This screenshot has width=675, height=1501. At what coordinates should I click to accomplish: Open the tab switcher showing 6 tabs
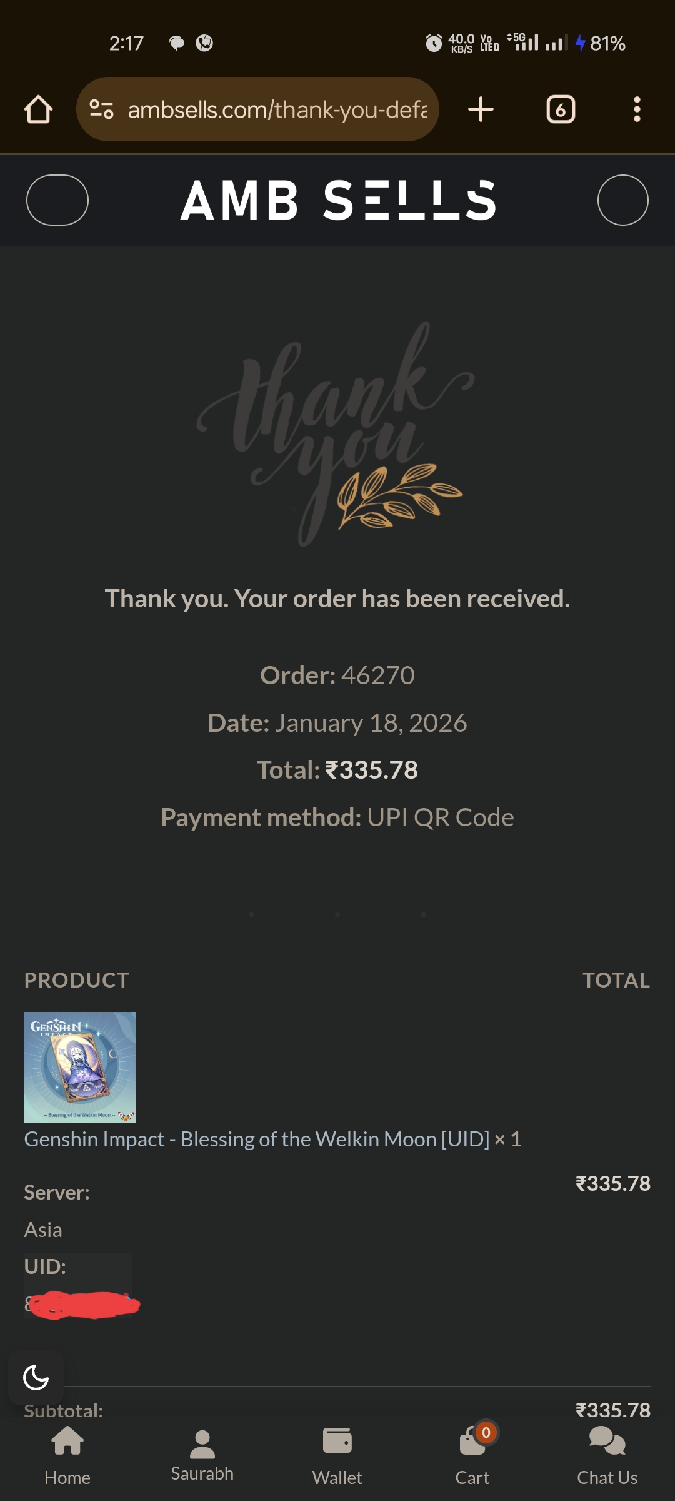561,109
